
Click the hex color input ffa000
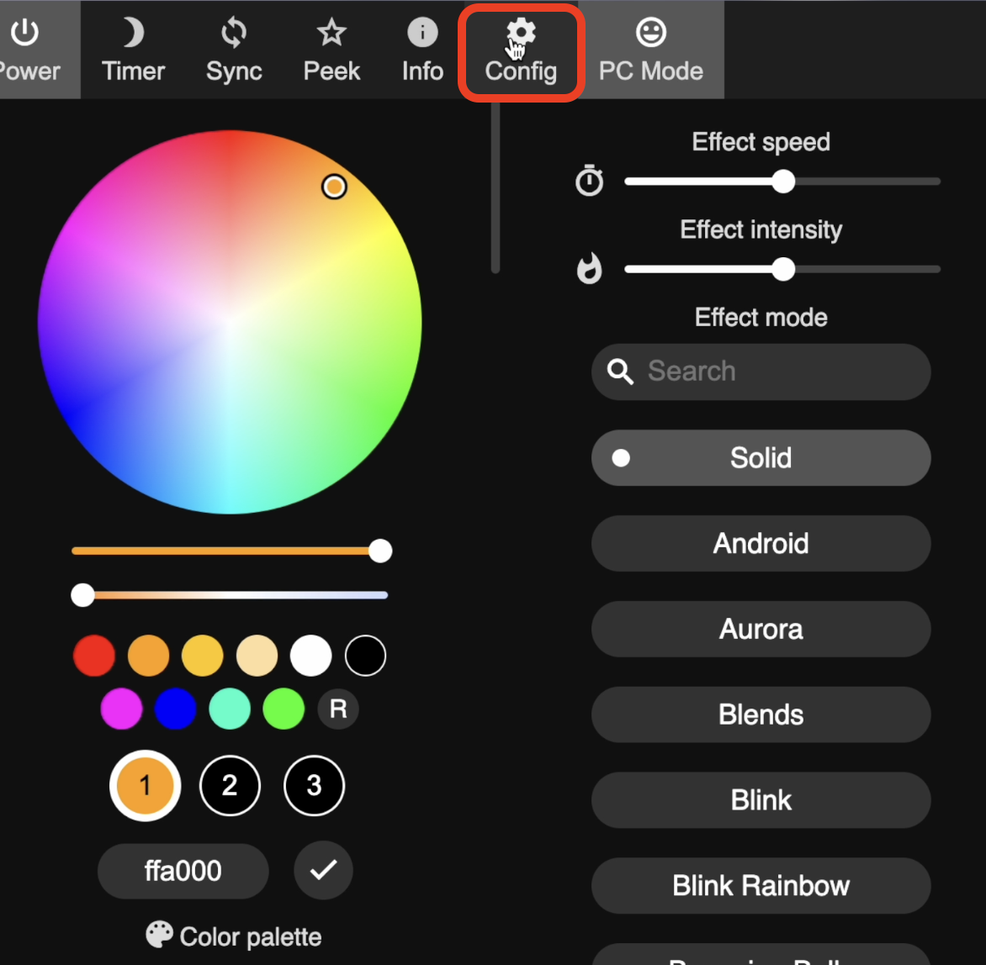tap(183, 871)
